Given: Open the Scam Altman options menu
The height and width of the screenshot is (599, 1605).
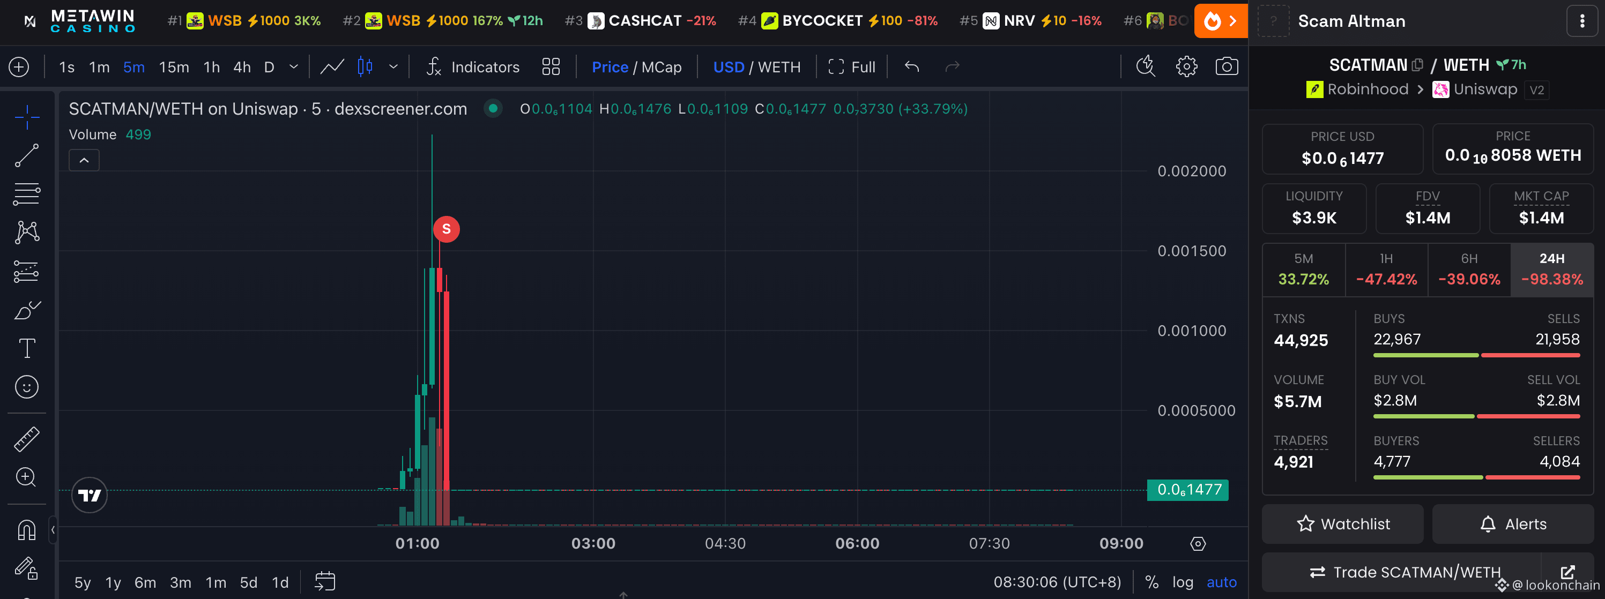Looking at the screenshot, I should click(1582, 21).
